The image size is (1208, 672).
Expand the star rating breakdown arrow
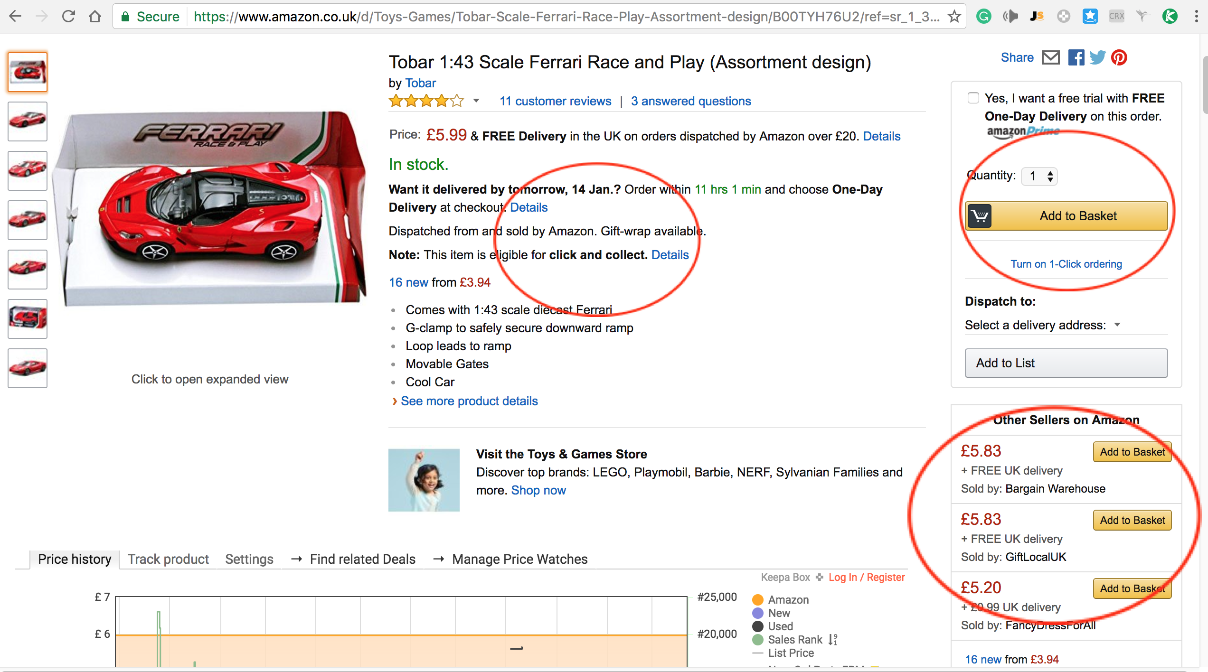click(x=476, y=101)
